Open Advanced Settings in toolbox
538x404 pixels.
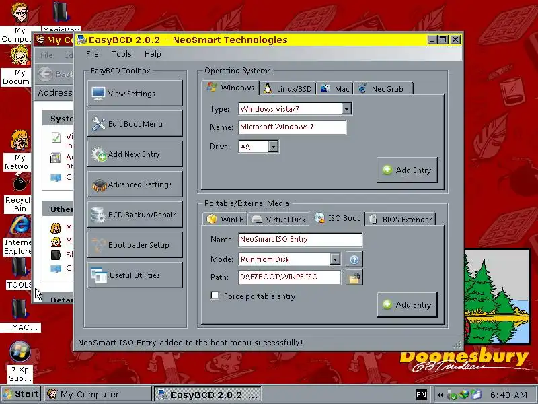(135, 184)
